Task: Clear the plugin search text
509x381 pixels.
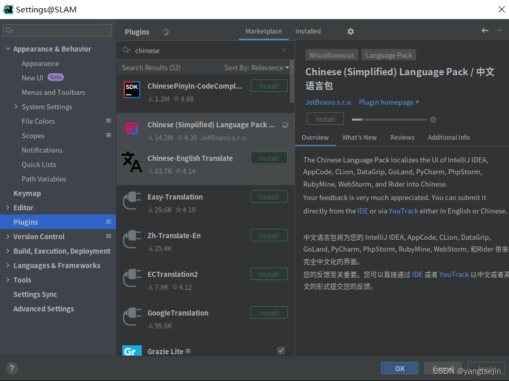Action: click(x=284, y=50)
